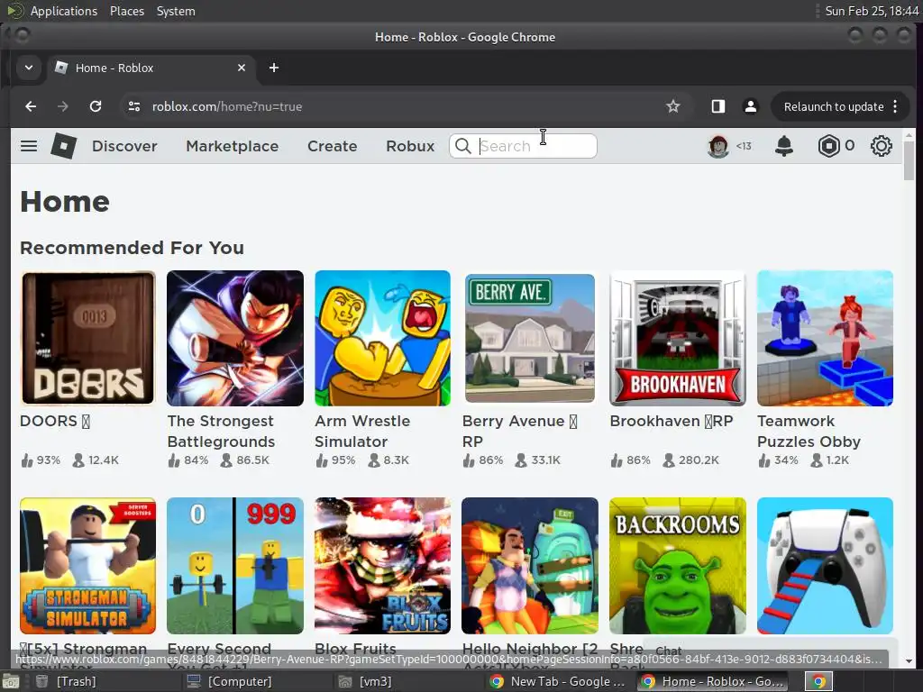Click Brookhaven RP title link
This screenshot has width=923, height=692.
[x=671, y=422]
